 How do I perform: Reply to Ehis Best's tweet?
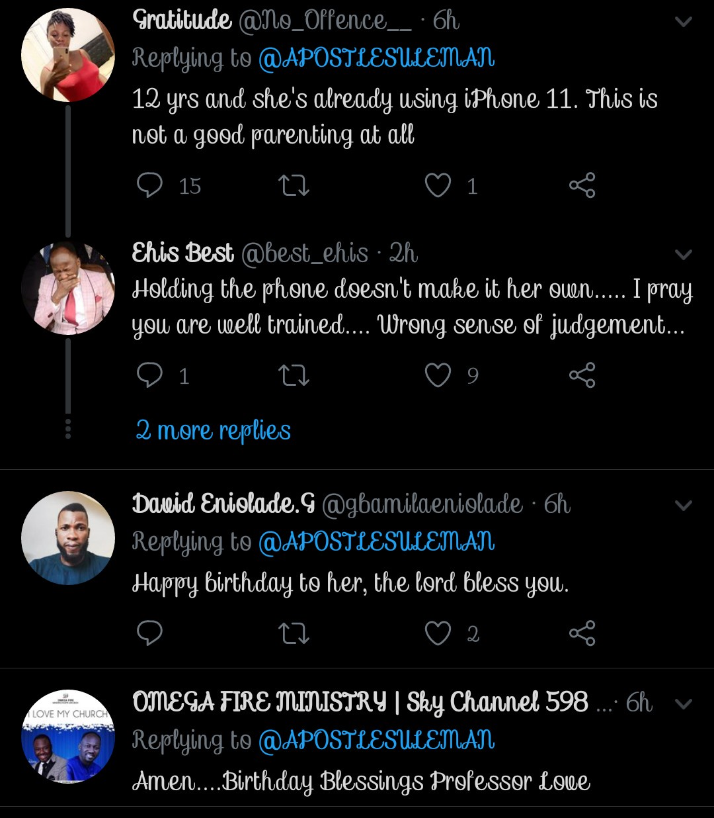(x=149, y=375)
